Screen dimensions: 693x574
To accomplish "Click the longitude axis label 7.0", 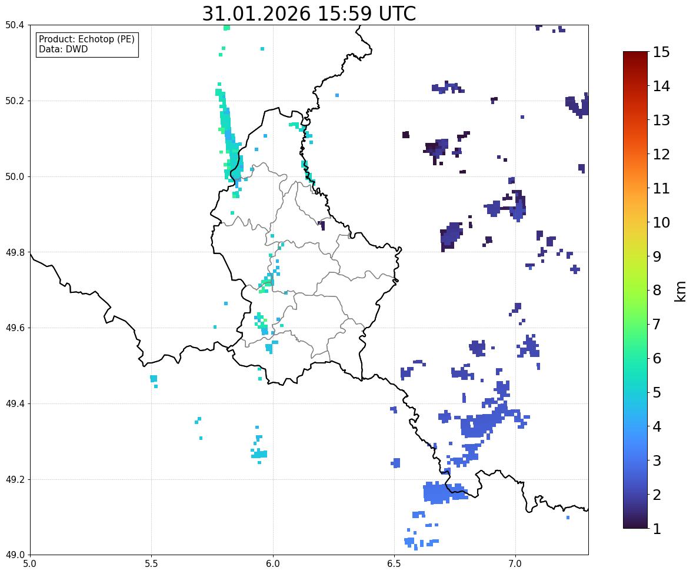I will click(515, 564).
